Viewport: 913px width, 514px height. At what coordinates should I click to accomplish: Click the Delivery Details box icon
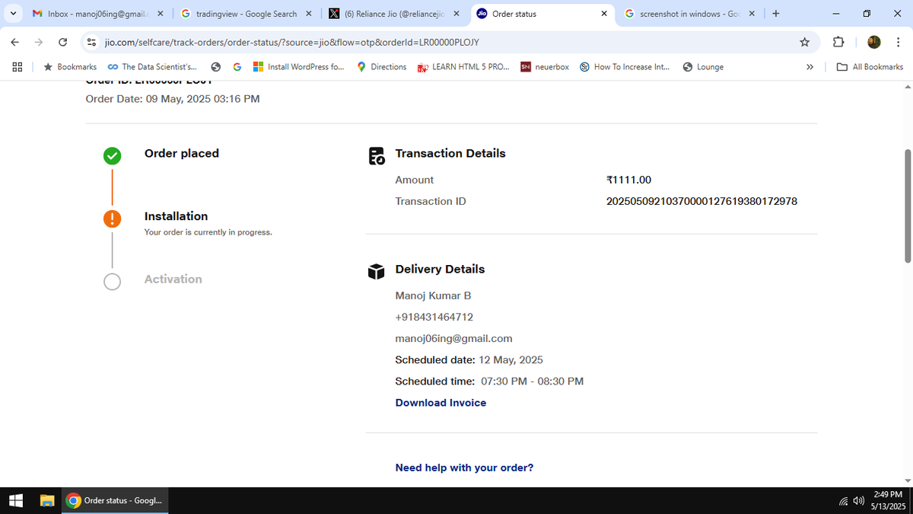376,272
